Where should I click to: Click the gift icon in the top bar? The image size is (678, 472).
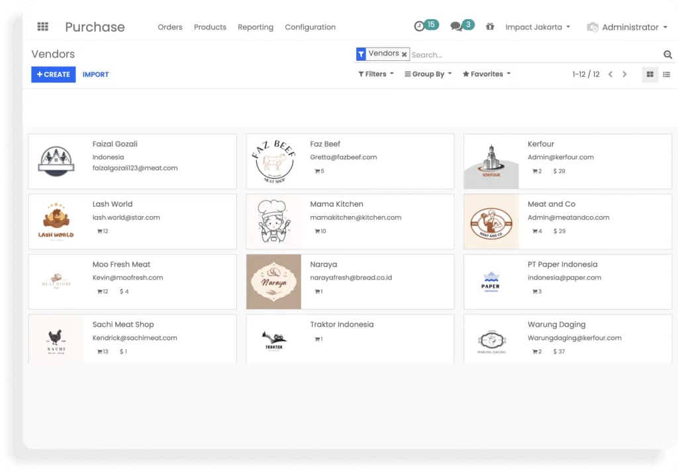coord(490,27)
